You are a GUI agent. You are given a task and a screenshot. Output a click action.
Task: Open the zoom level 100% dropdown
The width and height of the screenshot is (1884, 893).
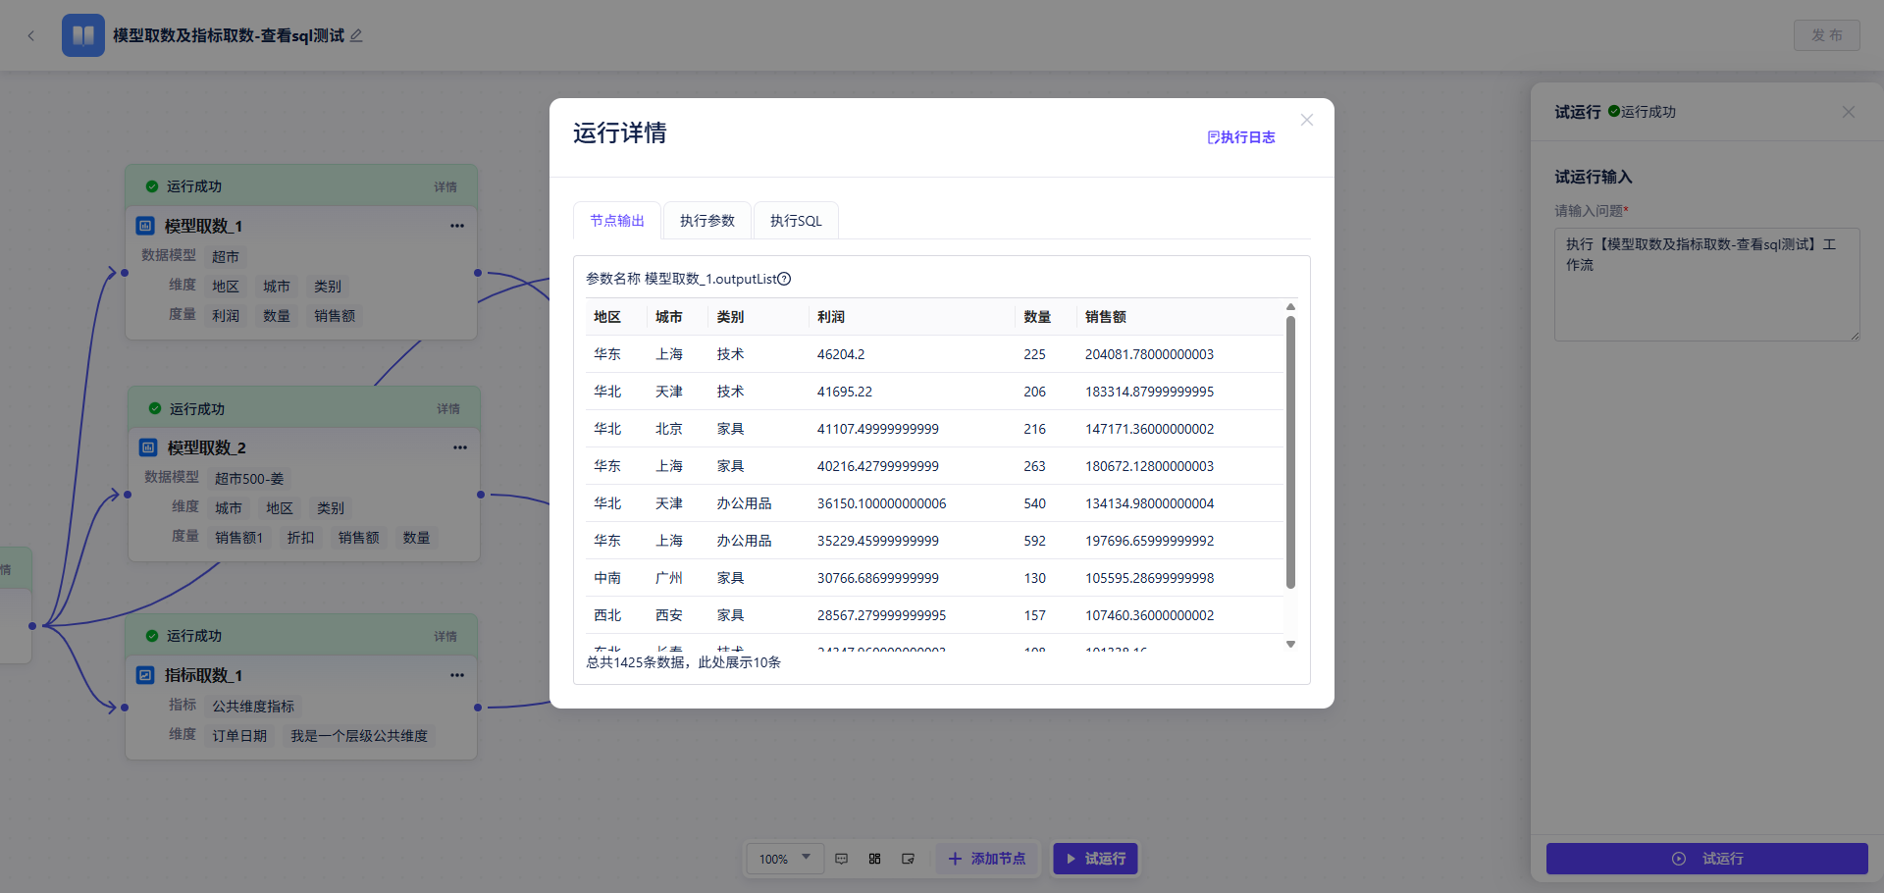coord(784,859)
